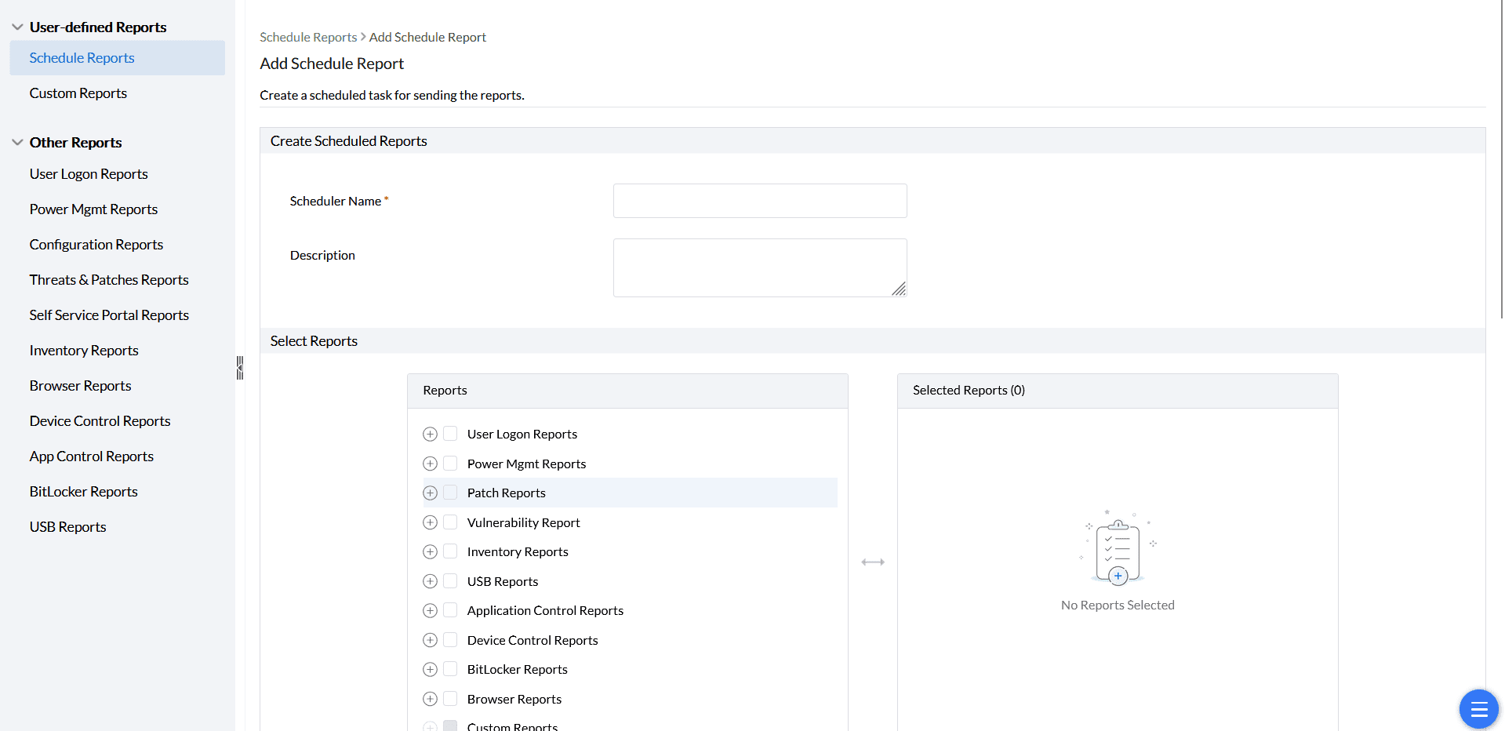Open Custom Reports in the sidebar
The image size is (1505, 731).
(x=78, y=93)
